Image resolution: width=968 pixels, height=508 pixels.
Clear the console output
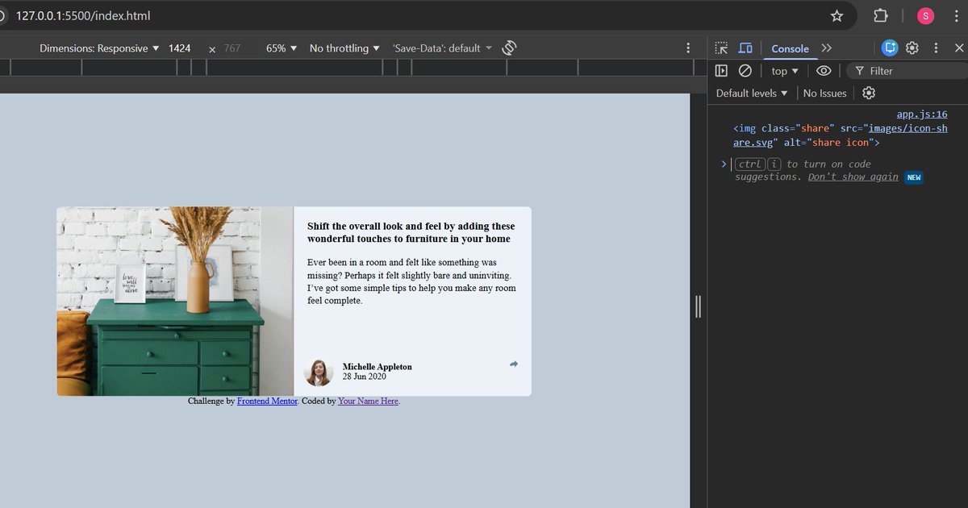tap(745, 71)
